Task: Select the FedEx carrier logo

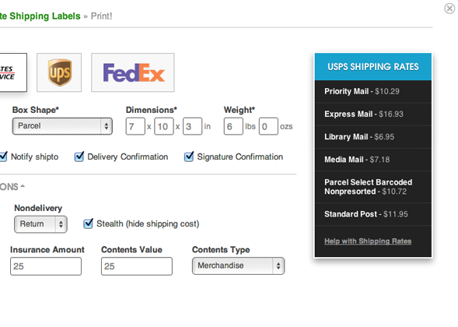Action: 133,72
